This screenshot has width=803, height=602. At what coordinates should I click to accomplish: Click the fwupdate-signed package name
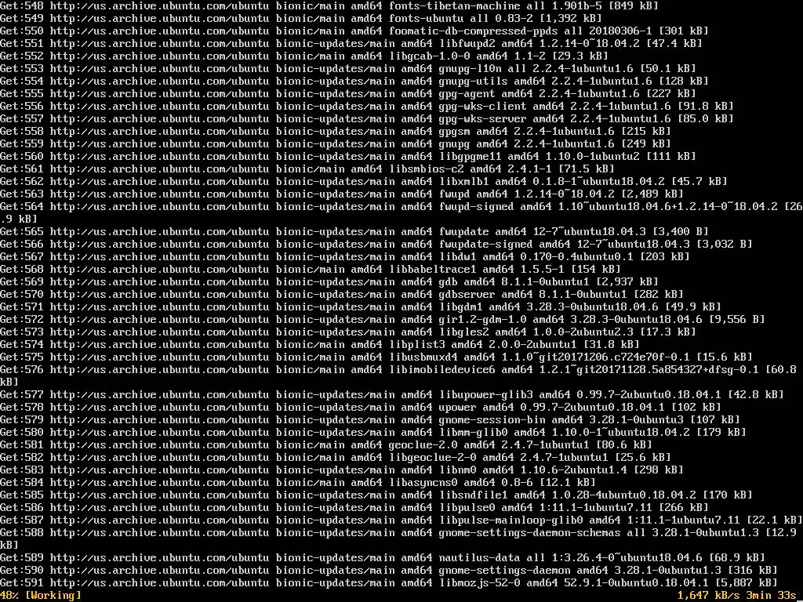coord(485,245)
